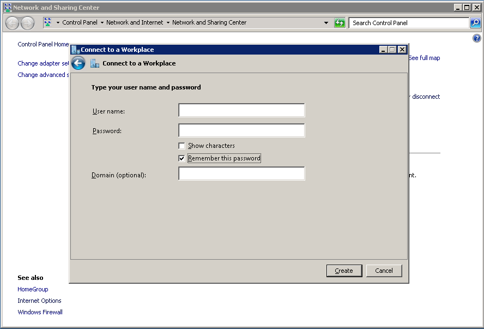This screenshot has height=329, width=484.
Task: Click the magnifier icon in Search Control Panel
Action: (x=475, y=23)
